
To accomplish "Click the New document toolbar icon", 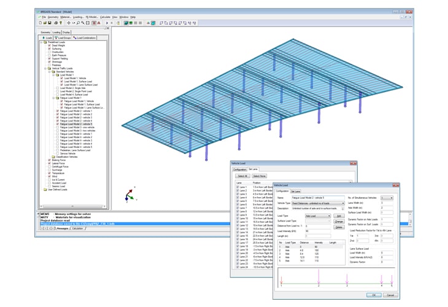I will 41,23.
